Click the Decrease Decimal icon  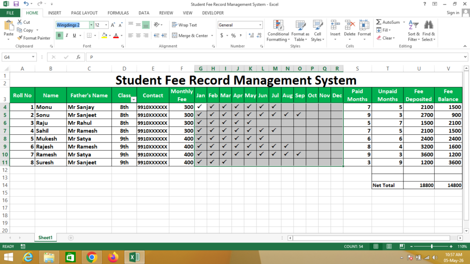(259, 36)
